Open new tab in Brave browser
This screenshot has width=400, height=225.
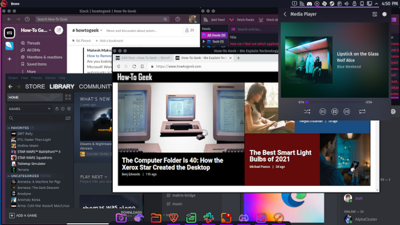(239, 58)
